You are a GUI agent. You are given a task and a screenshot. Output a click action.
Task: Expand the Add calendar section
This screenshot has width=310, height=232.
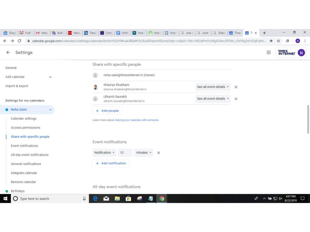pyautogui.click(x=50, y=77)
